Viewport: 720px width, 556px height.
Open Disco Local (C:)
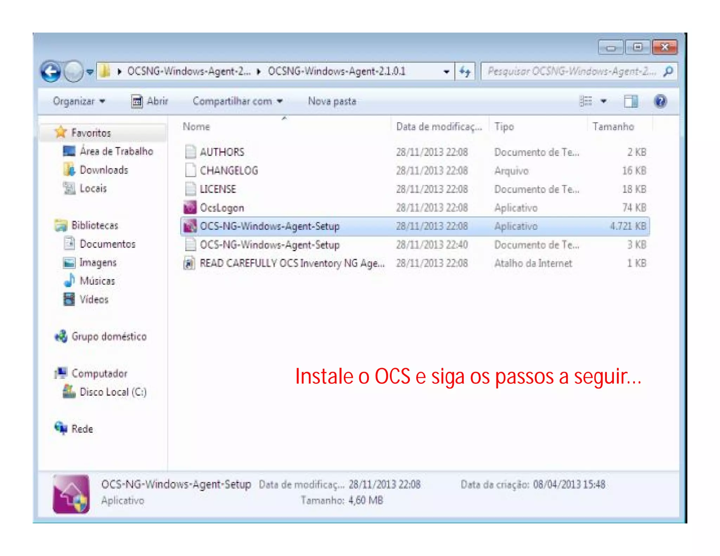pyautogui.click(x=113, y=392)
